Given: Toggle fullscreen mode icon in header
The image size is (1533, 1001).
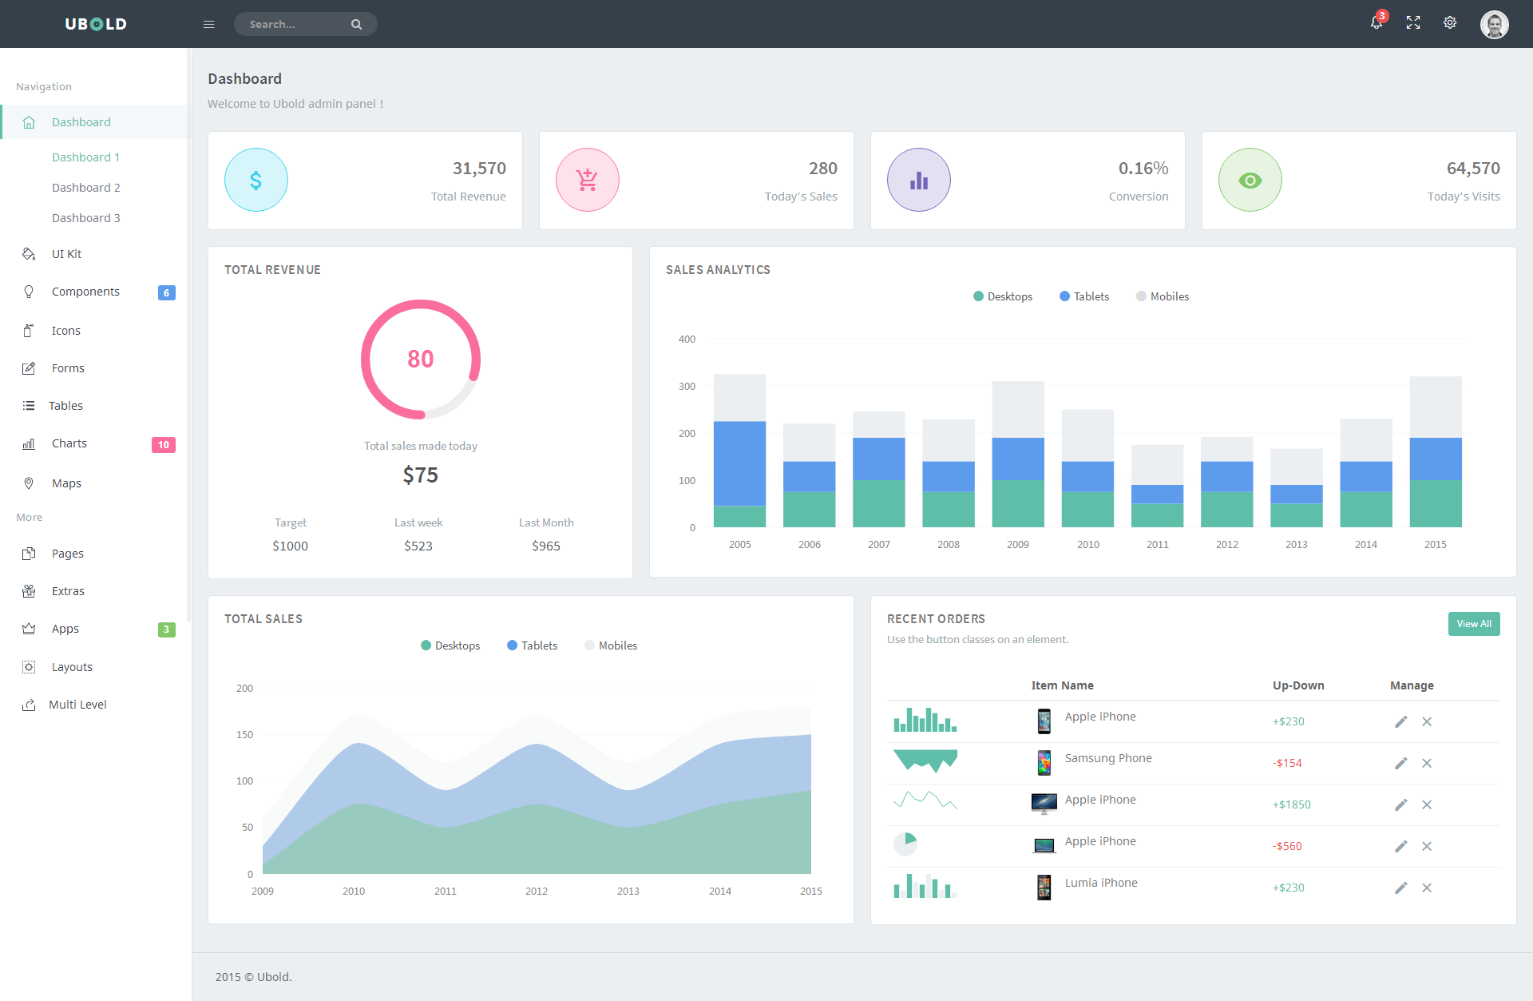Looking at the screenshot, I should [1413, 23].
